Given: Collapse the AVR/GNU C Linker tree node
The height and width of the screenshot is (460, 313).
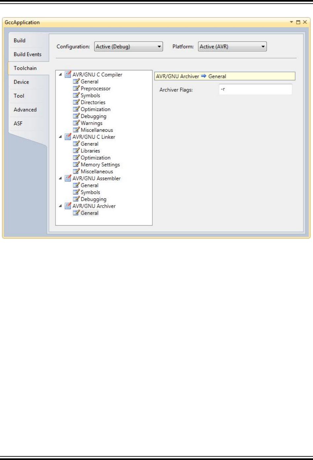Looking at the screenshot, I should [x=60, y=137].
